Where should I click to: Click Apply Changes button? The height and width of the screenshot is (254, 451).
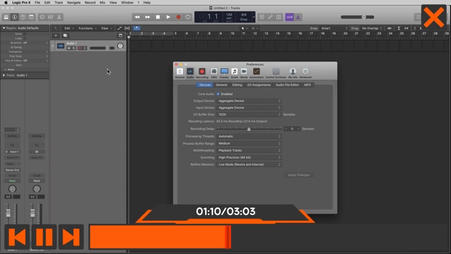299,175
